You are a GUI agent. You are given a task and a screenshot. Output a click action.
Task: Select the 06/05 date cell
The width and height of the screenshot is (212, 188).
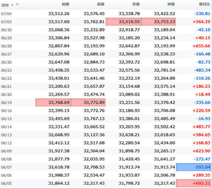(x=6, y=183)
